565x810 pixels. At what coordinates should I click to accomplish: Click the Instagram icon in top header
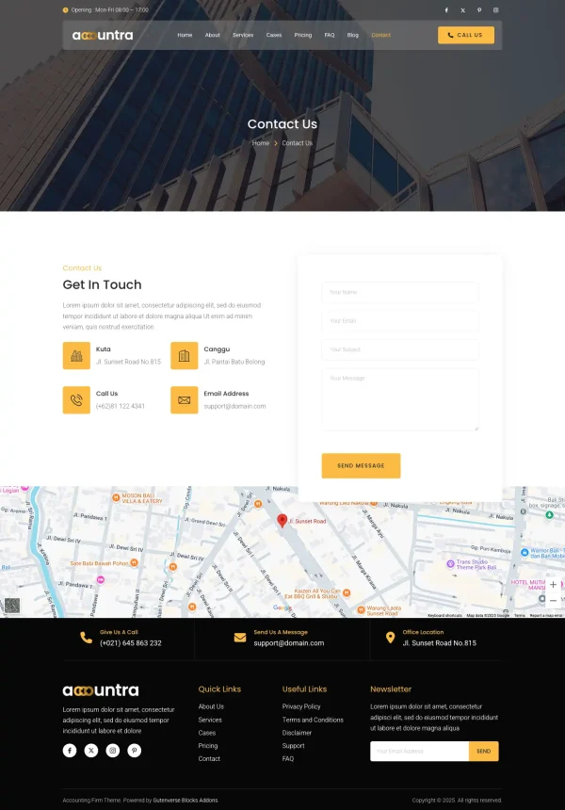click(x=495, y=10)
